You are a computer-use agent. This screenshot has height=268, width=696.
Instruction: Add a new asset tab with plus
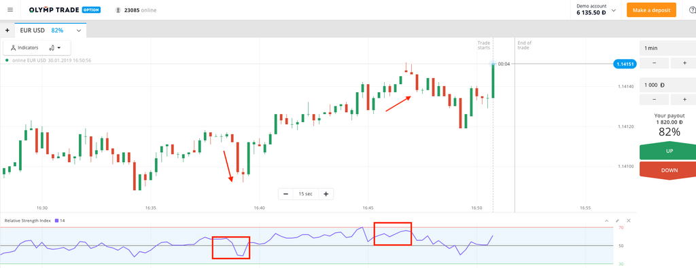[x=7, y=30]
